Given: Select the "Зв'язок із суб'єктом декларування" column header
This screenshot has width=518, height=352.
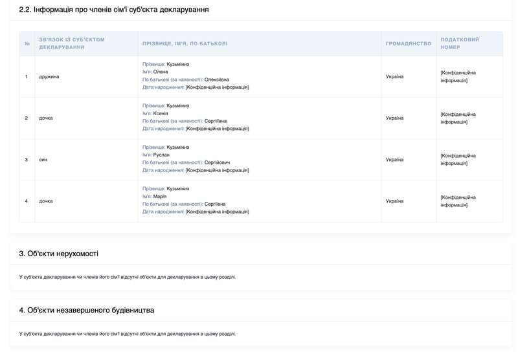Looking at the screenshot, I should [x=72, y=43].
